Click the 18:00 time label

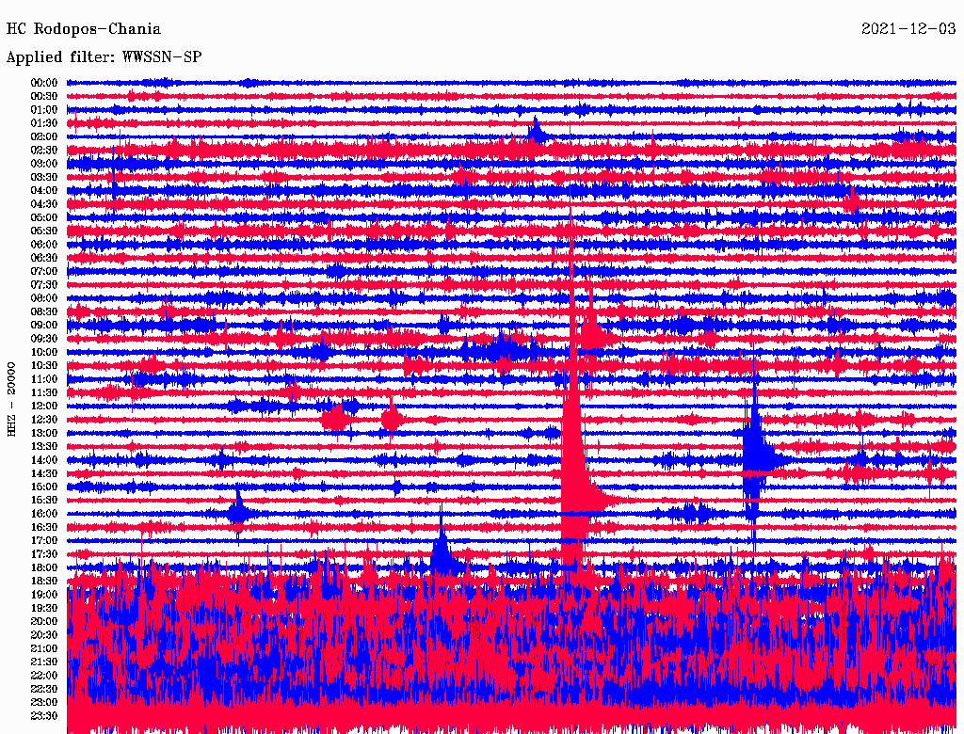click(44, 567)
